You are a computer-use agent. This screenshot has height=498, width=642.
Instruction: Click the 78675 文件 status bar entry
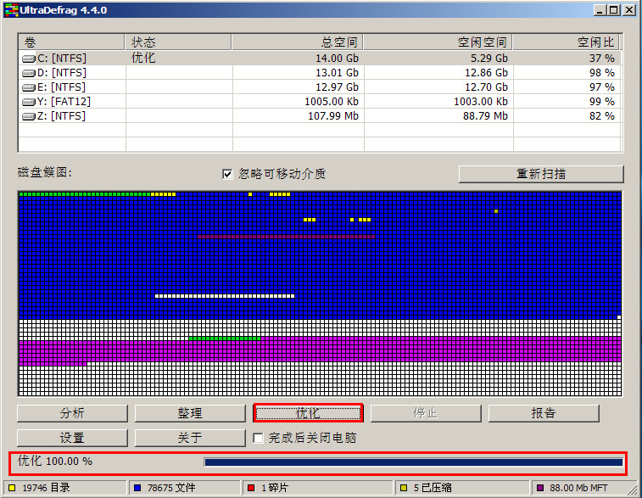(185, 488)
